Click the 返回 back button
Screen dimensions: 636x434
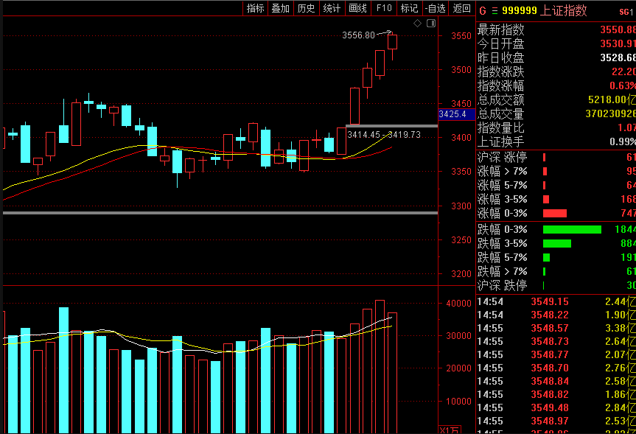tap(461, 8)
